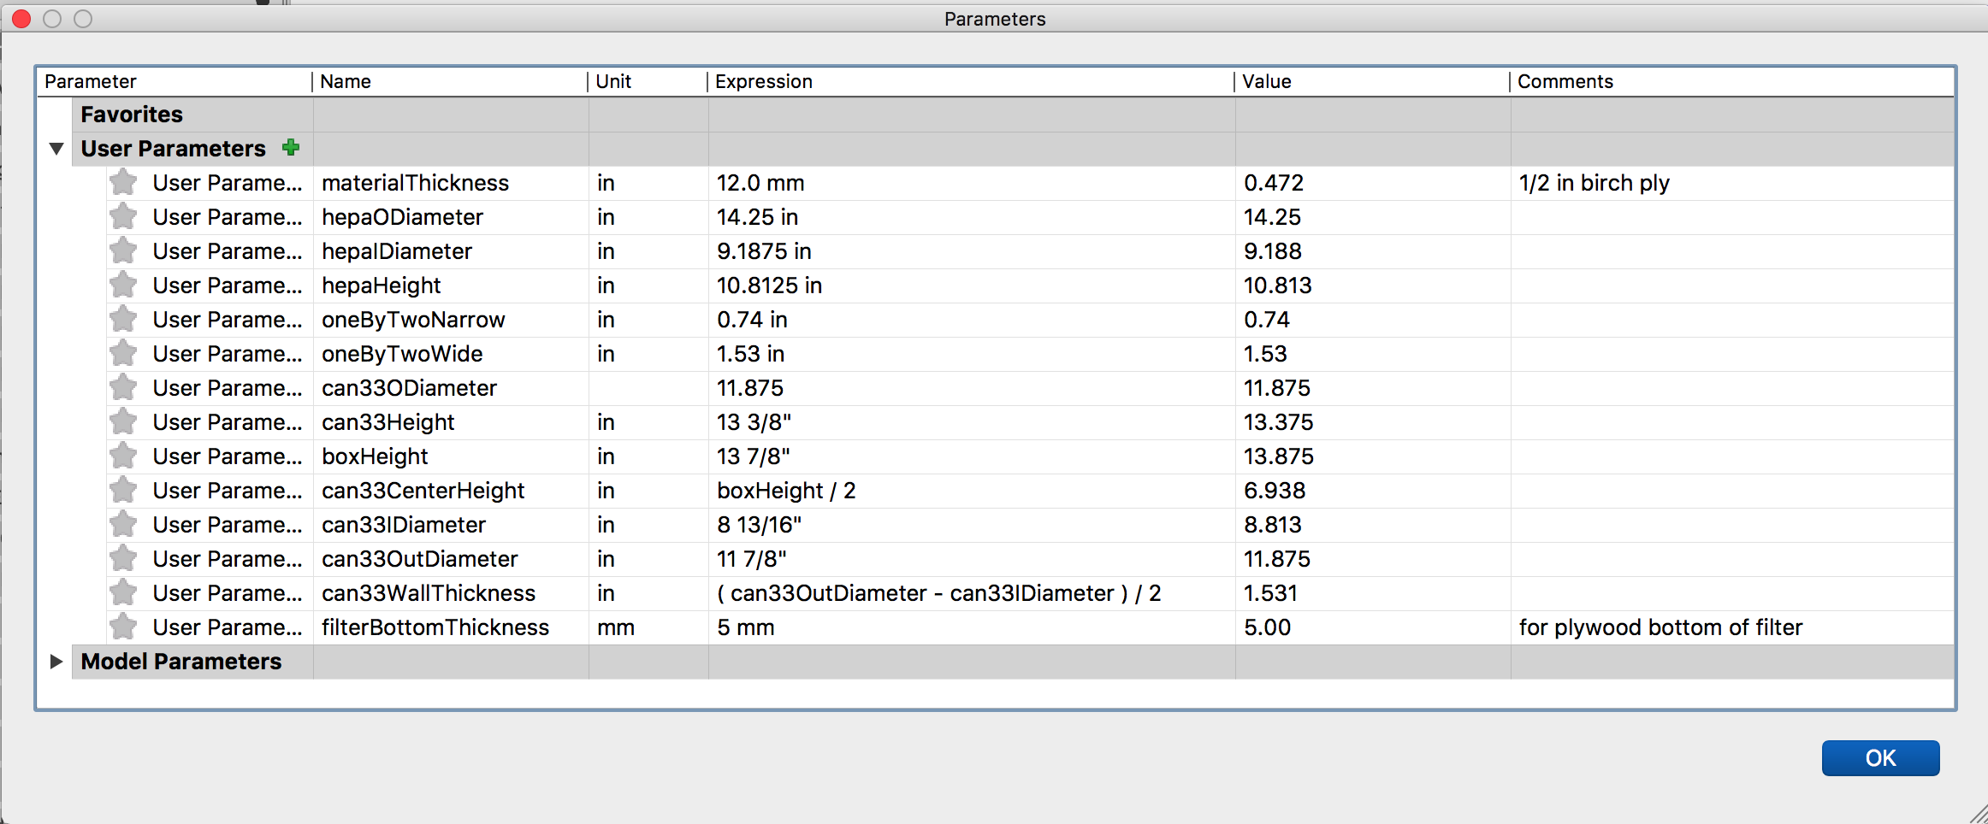Sort by the Unit column header

[x=648, y=81]
